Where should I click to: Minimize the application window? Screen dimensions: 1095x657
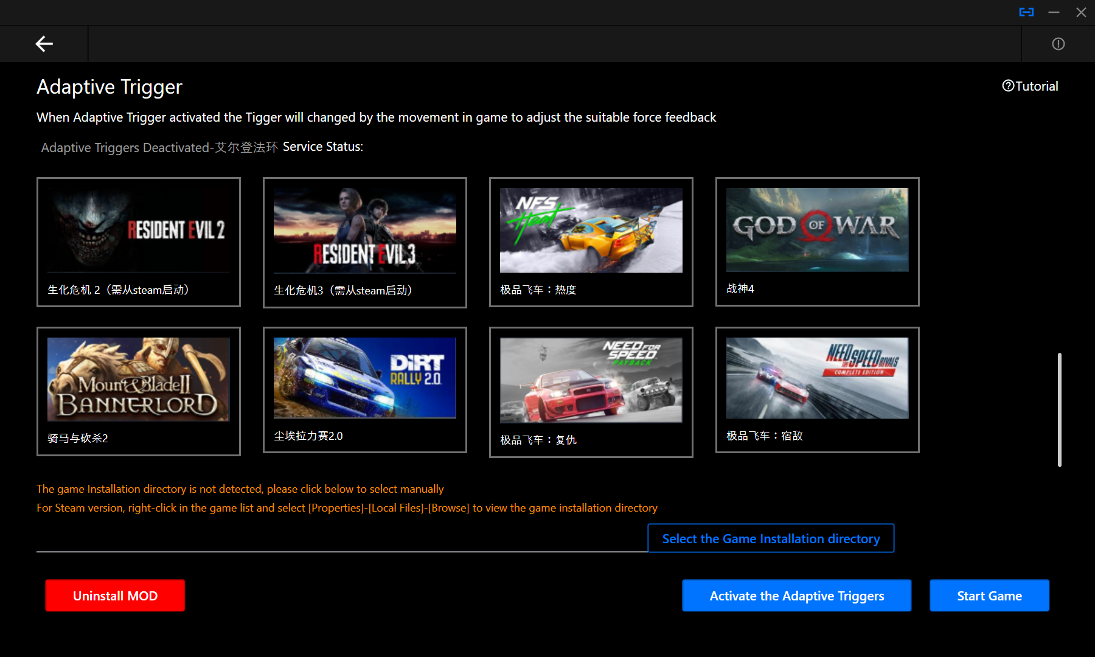click(1054, 12)
